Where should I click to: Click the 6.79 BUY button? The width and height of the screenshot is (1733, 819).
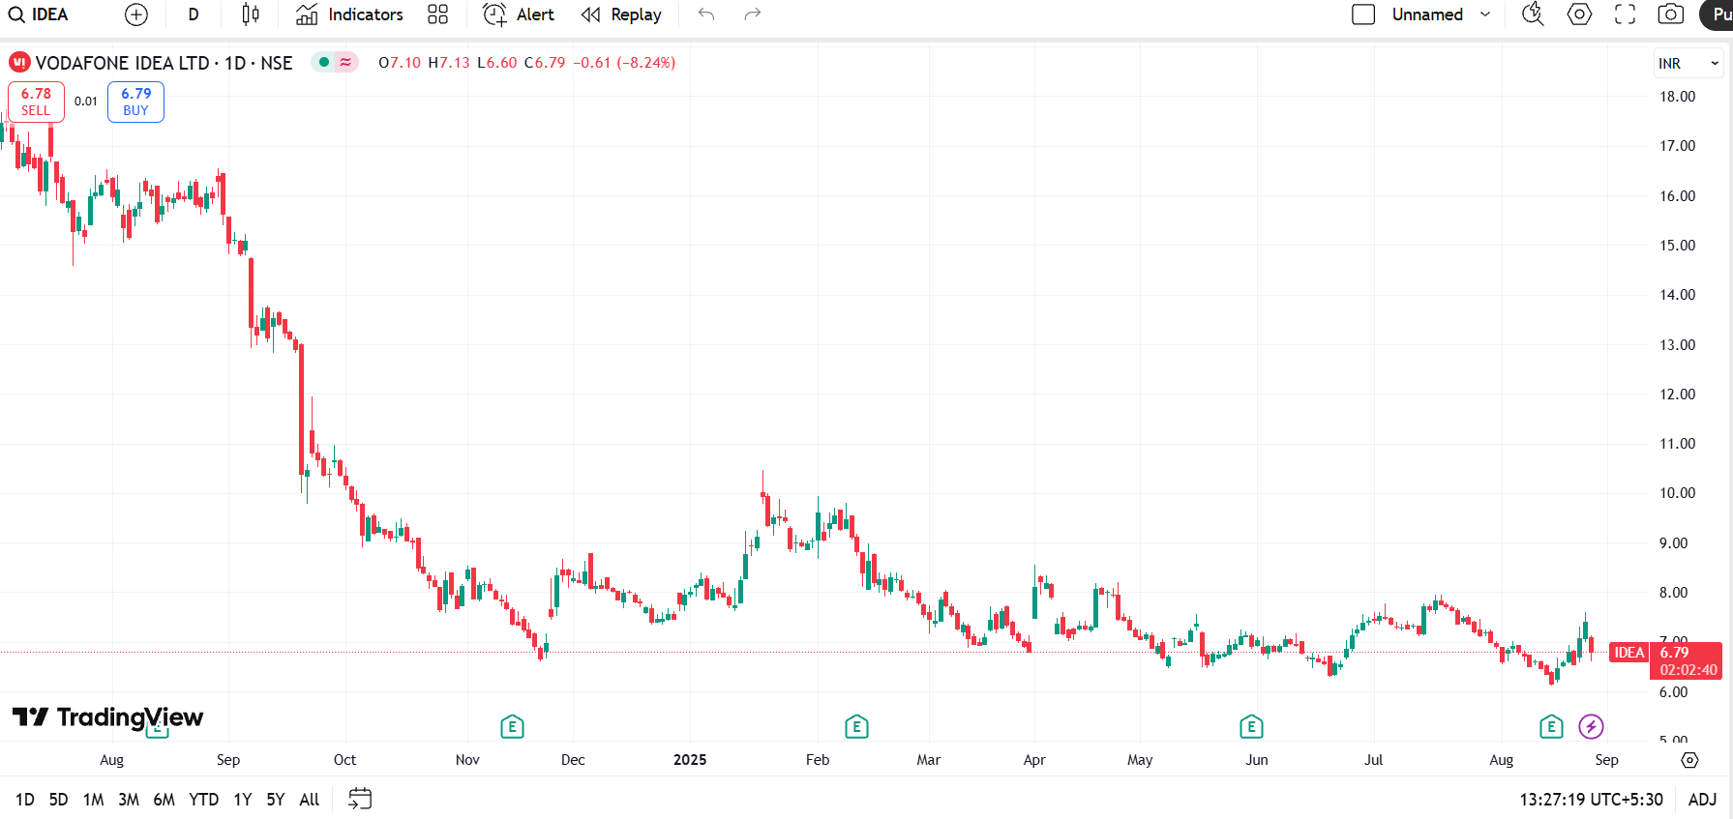(x=135, y=102)
